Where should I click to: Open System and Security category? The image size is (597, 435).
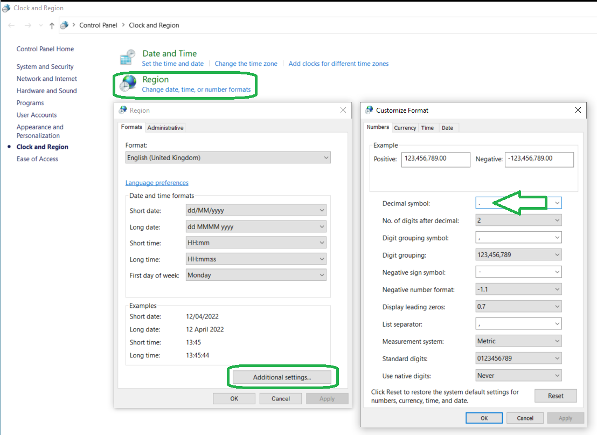(x=45, y=67)
